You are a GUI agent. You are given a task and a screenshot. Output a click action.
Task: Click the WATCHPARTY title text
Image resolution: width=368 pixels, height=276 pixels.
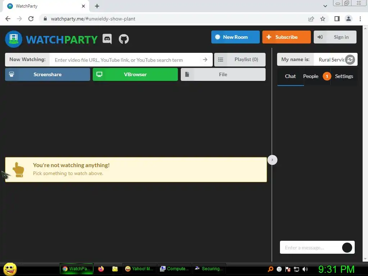61,40
